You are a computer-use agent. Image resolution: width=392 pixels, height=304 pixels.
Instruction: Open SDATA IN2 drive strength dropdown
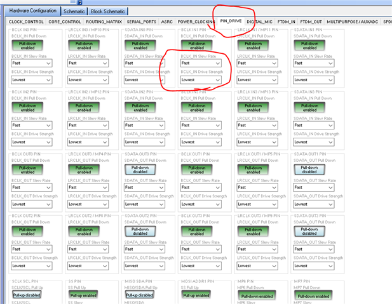(144, 142)
